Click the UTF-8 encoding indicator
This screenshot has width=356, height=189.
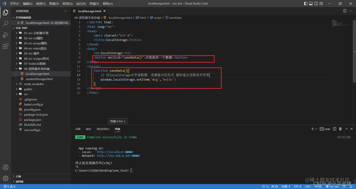click(x=297, y=186)
